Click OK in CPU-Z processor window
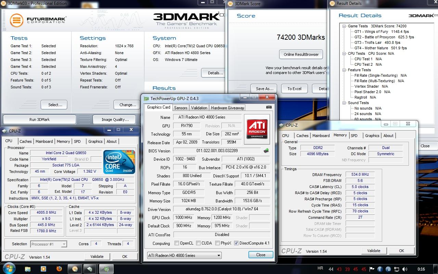 [125, 257]
